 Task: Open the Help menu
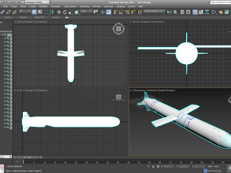tap(141, 6)
